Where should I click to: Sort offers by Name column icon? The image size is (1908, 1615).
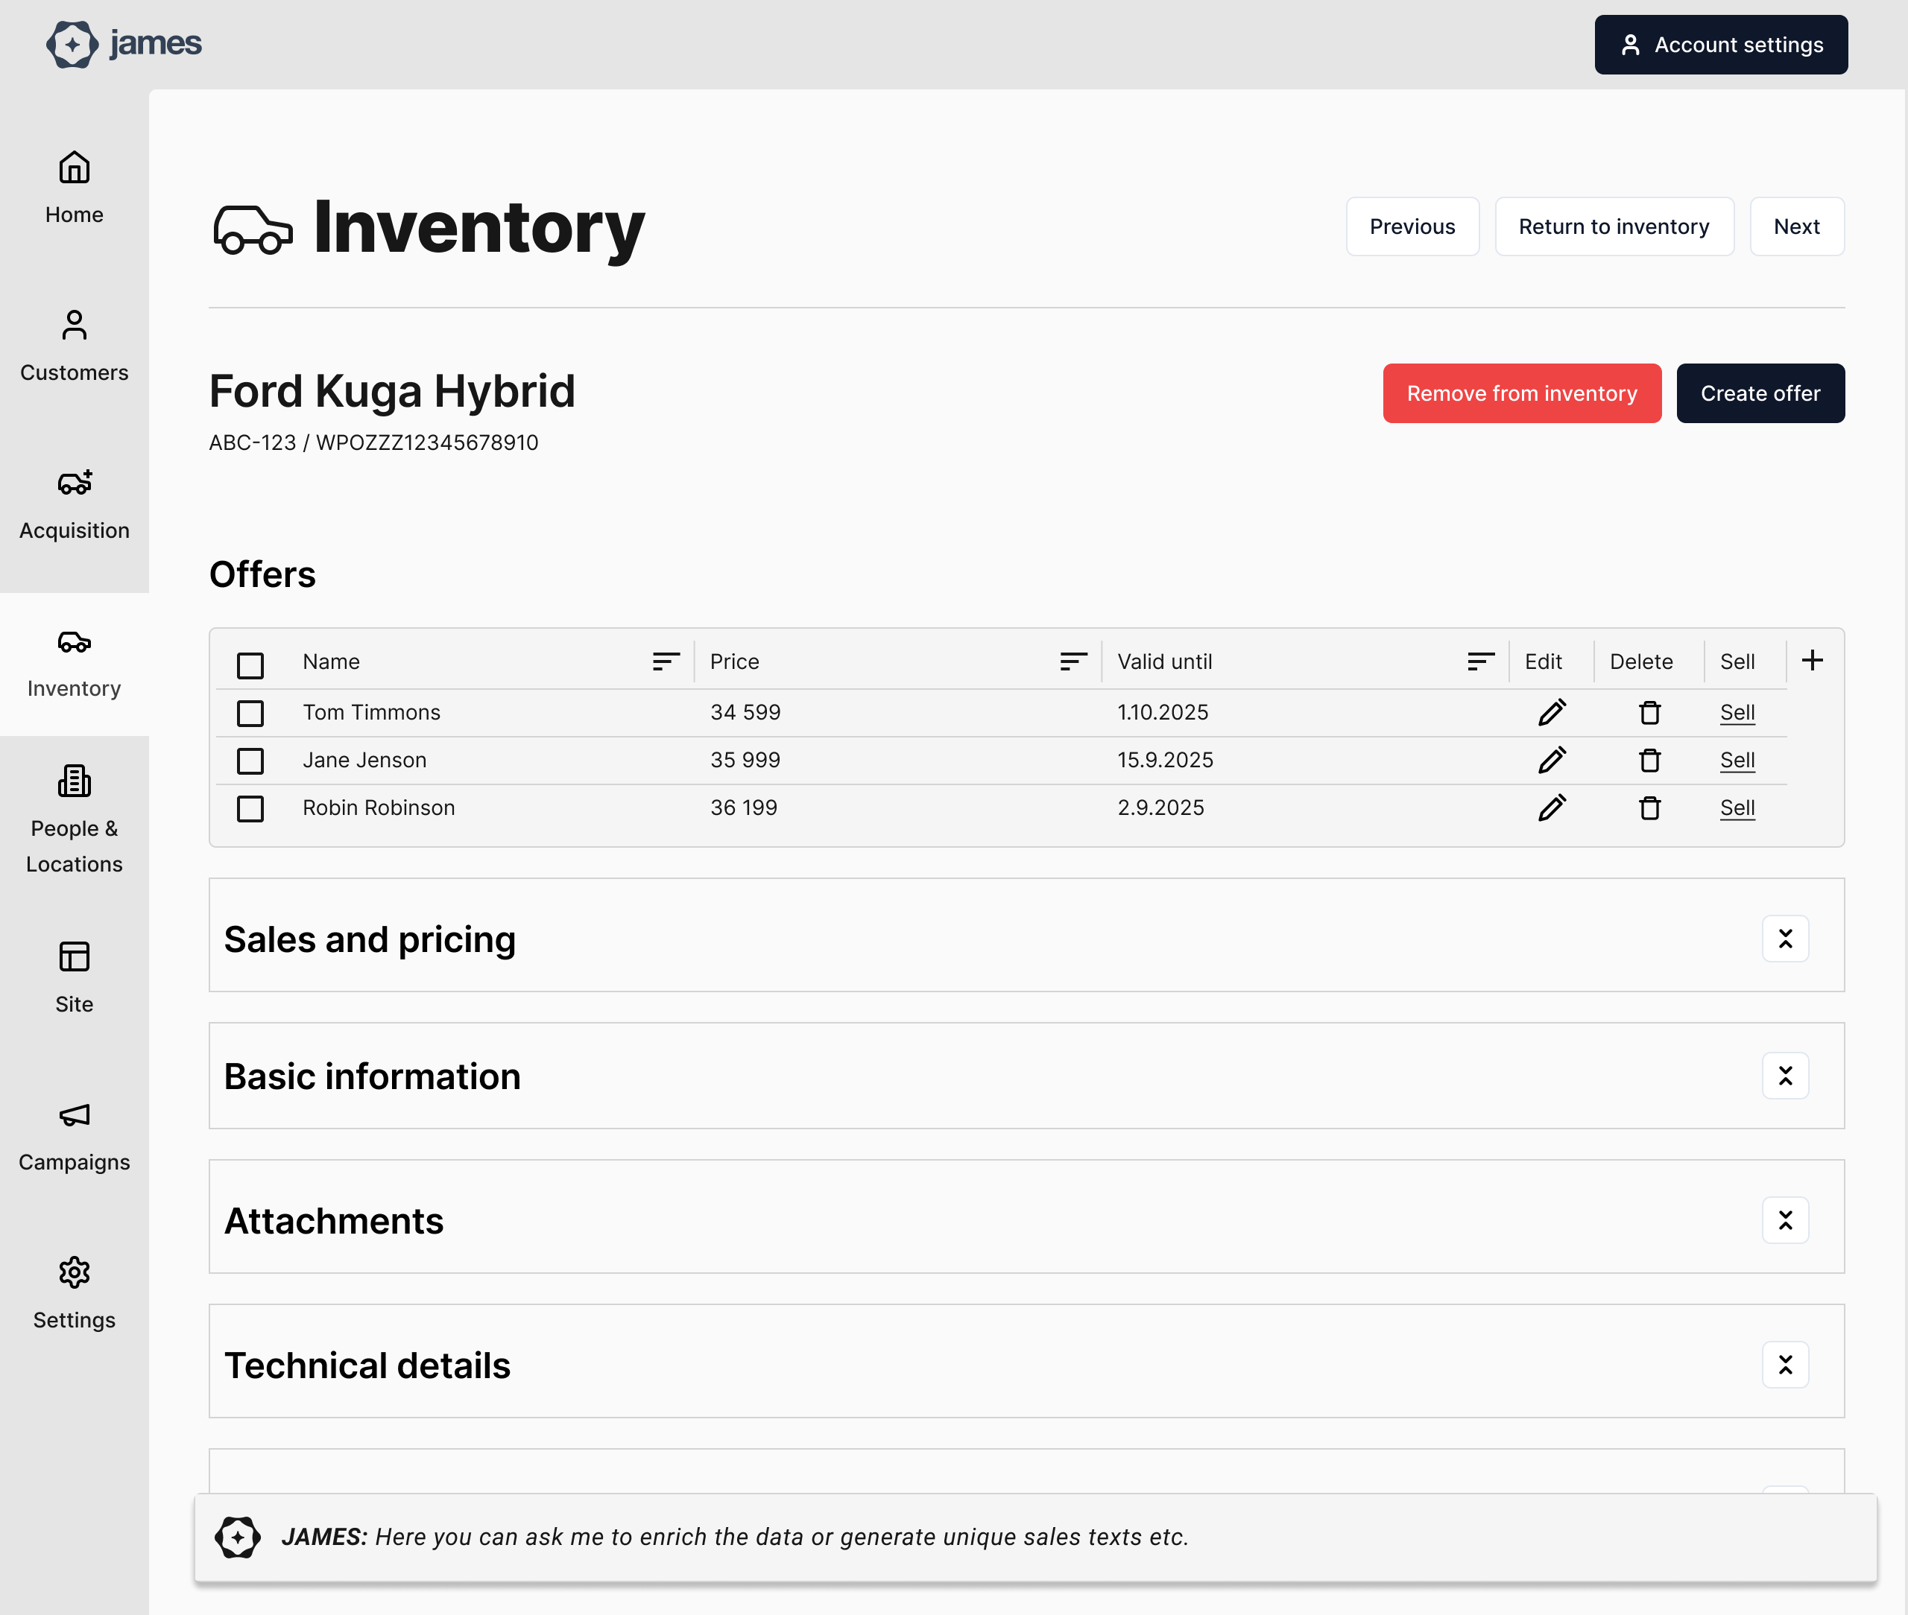pyautogui.click(x=666, y=661)
